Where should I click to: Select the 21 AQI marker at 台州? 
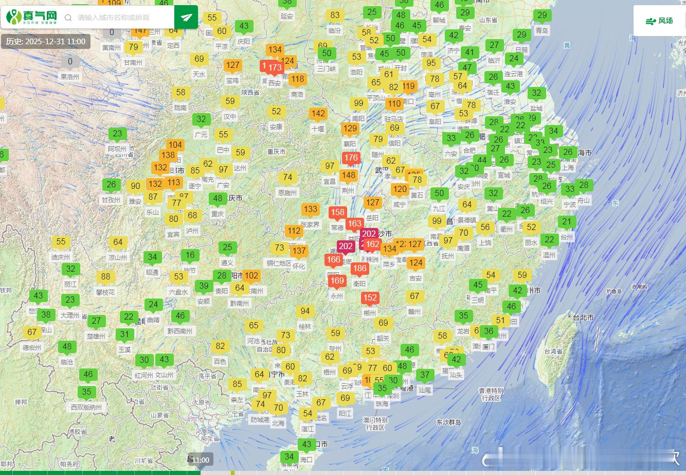coord(567,222)
